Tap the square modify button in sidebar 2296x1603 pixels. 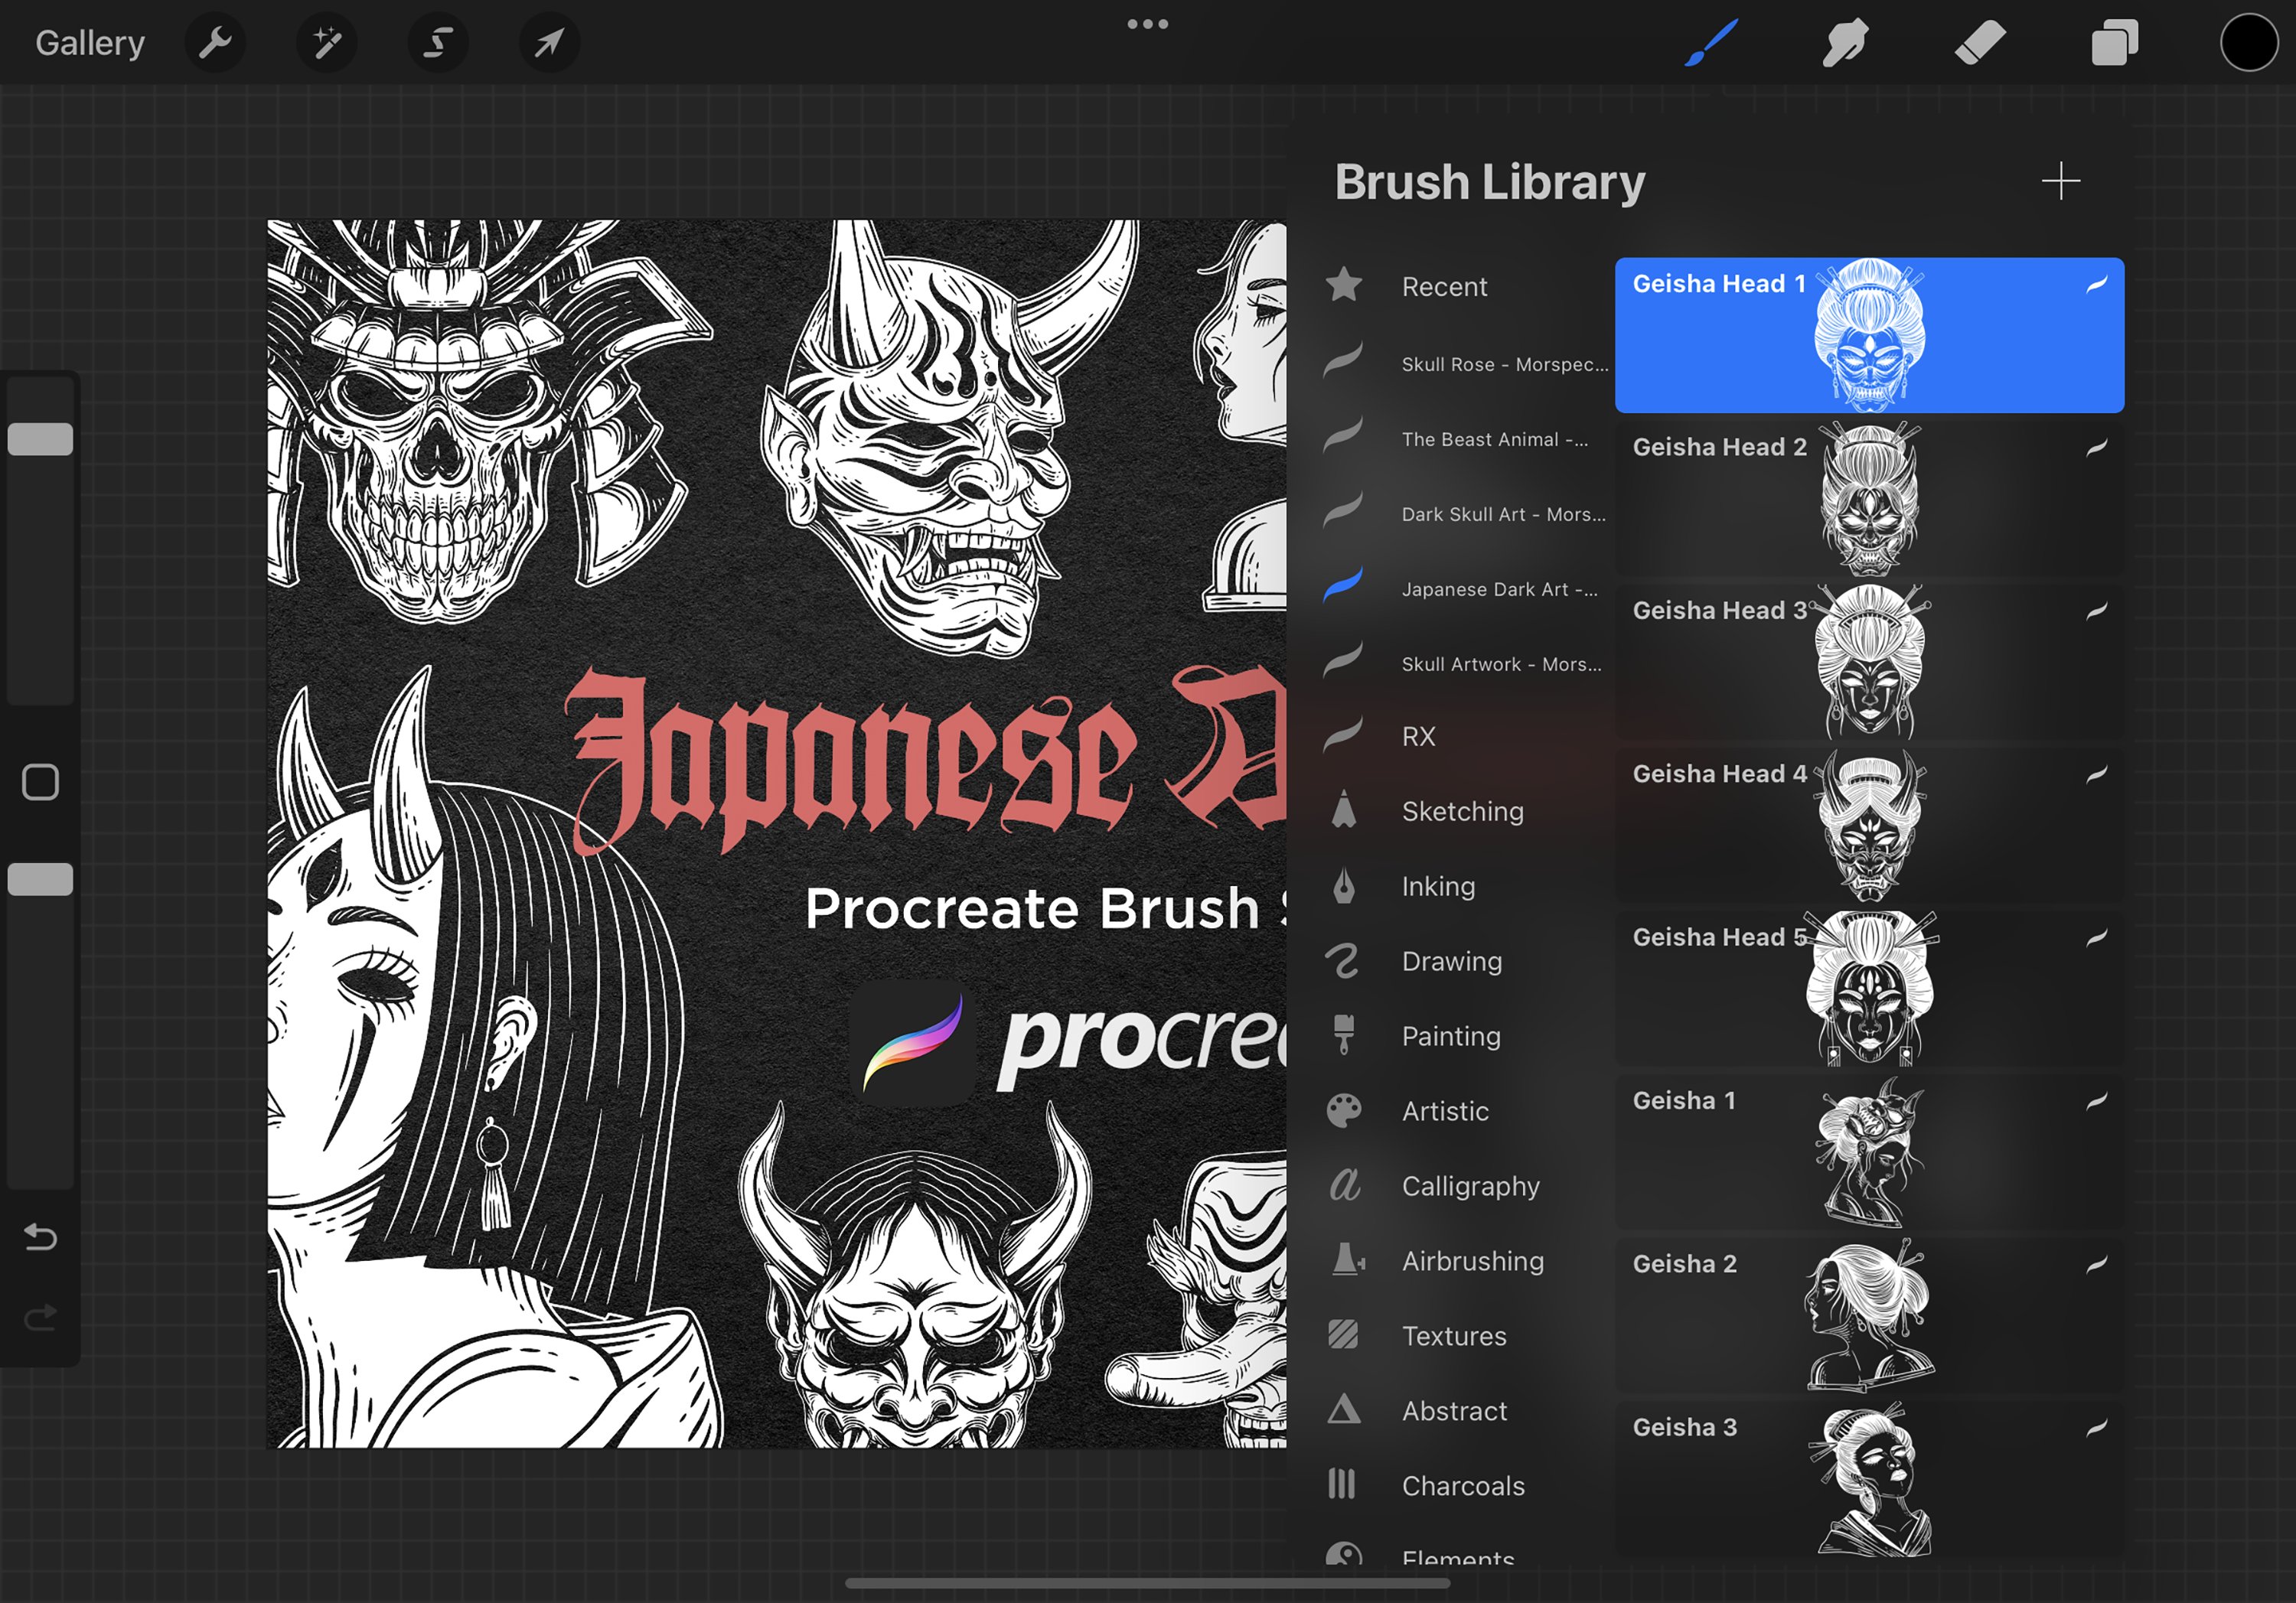(40, 782)
